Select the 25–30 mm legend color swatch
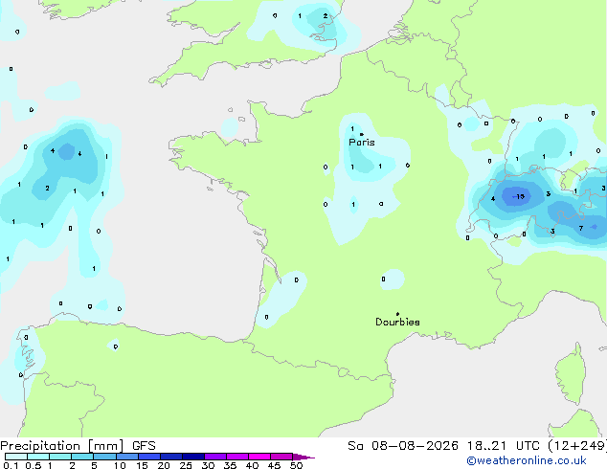 tap(192, 457)
